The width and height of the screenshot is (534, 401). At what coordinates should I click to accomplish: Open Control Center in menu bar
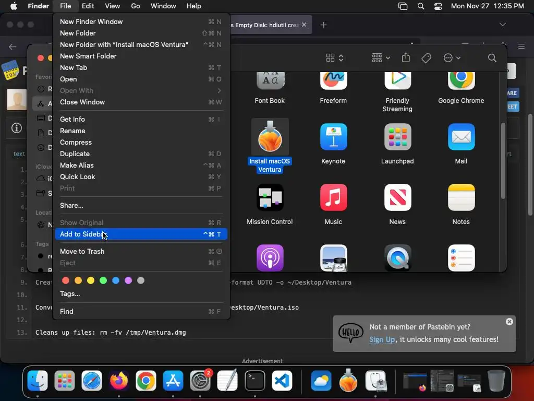[x=438, y=6]
